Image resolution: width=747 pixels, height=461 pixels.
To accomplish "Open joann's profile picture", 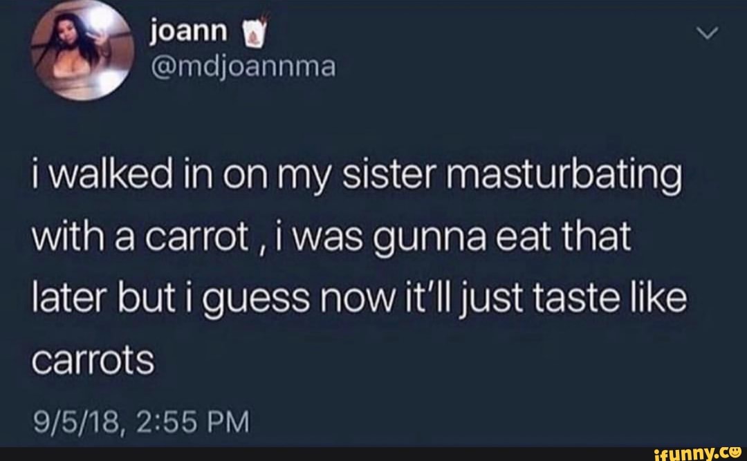I will [82, 50].
